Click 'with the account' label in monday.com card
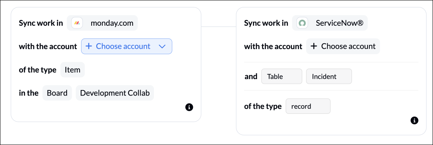This screenshot has height=145, width=433. (x=48, y=46)
